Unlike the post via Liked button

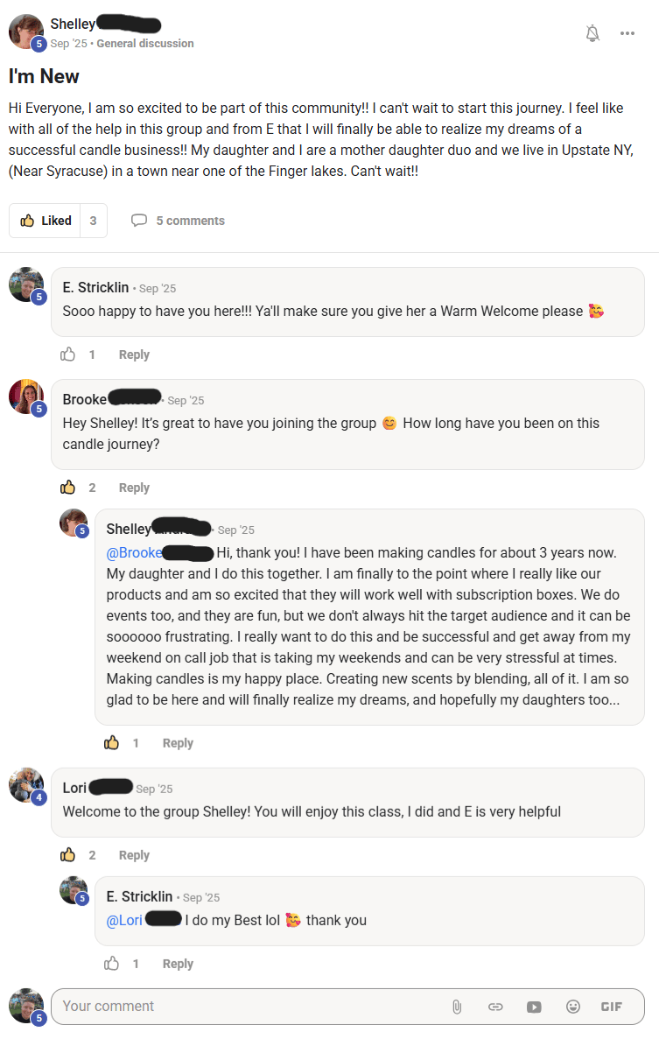pyautogui.click(x=46, y=221)
